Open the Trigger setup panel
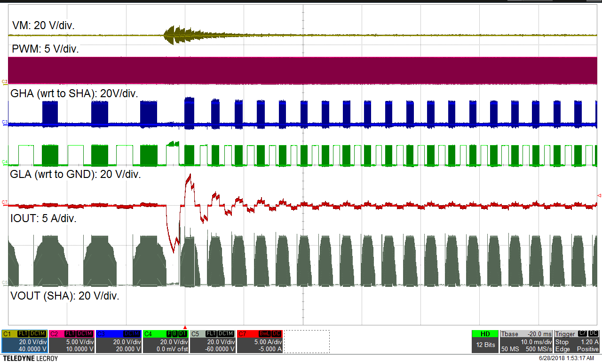Screen dimensions: 602x362 click(563, 333)
